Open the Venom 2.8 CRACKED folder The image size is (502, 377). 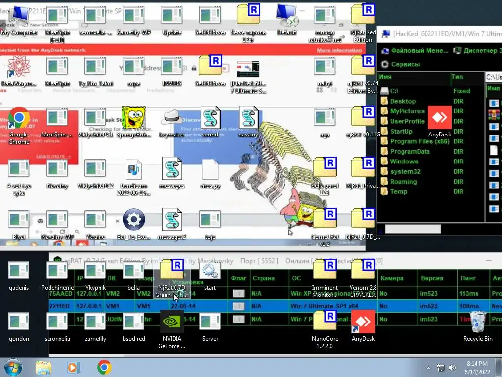(363, 278)
